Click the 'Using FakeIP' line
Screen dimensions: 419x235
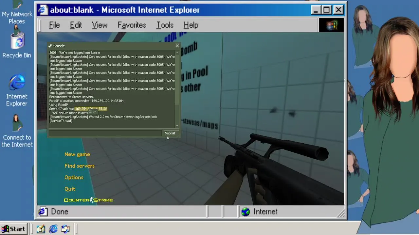click(x=59, y=105)
